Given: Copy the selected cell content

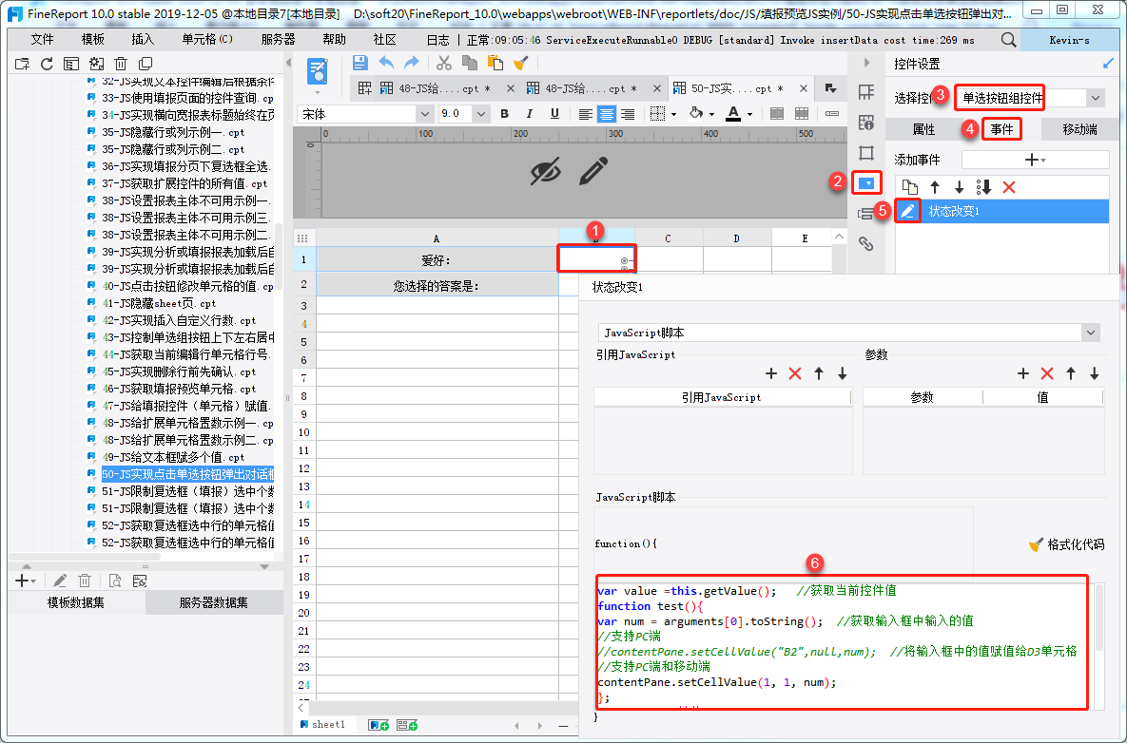Looking at the screenshot, I should [469, 63].
